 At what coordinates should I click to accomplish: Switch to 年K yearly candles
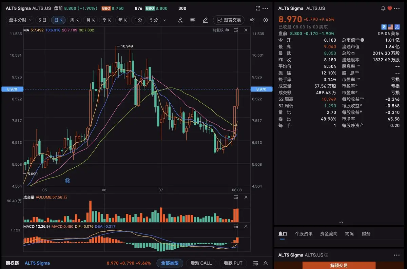point(122,20)
